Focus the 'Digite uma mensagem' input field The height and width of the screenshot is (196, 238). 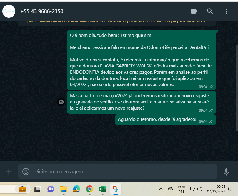point(117,172)
